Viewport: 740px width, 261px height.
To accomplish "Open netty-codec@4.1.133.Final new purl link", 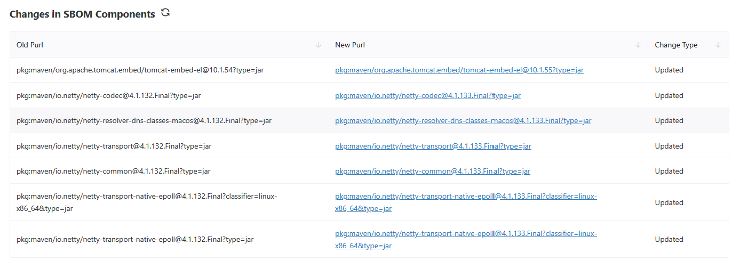I will point(428,95).
